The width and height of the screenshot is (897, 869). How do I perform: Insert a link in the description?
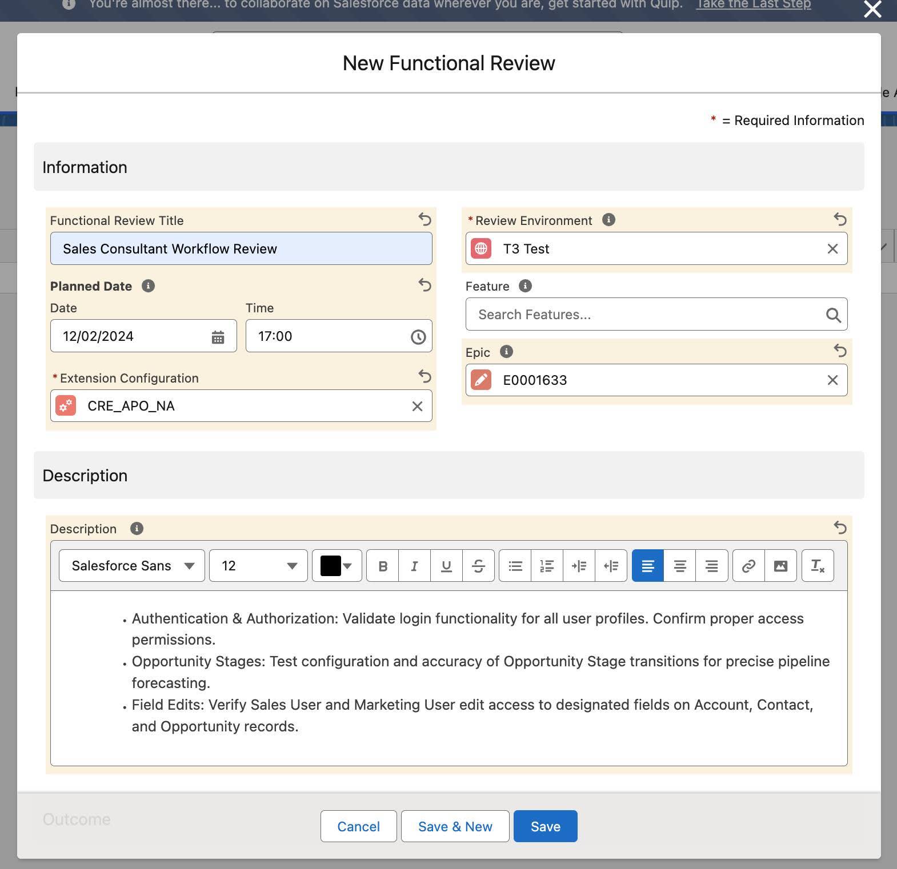(748, 566)
